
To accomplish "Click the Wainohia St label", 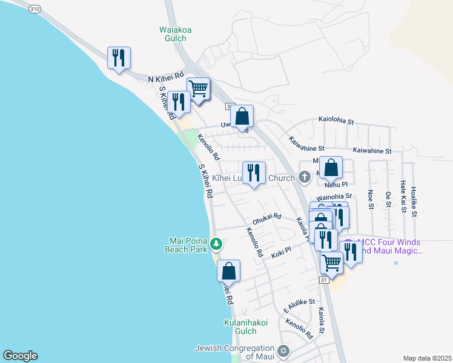I will pyautogui.click(x=334, y=197).
